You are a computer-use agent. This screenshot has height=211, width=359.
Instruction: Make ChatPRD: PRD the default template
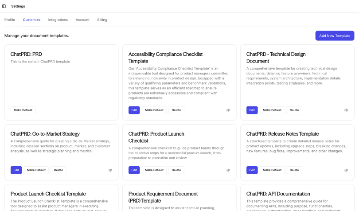pos(23,110)
